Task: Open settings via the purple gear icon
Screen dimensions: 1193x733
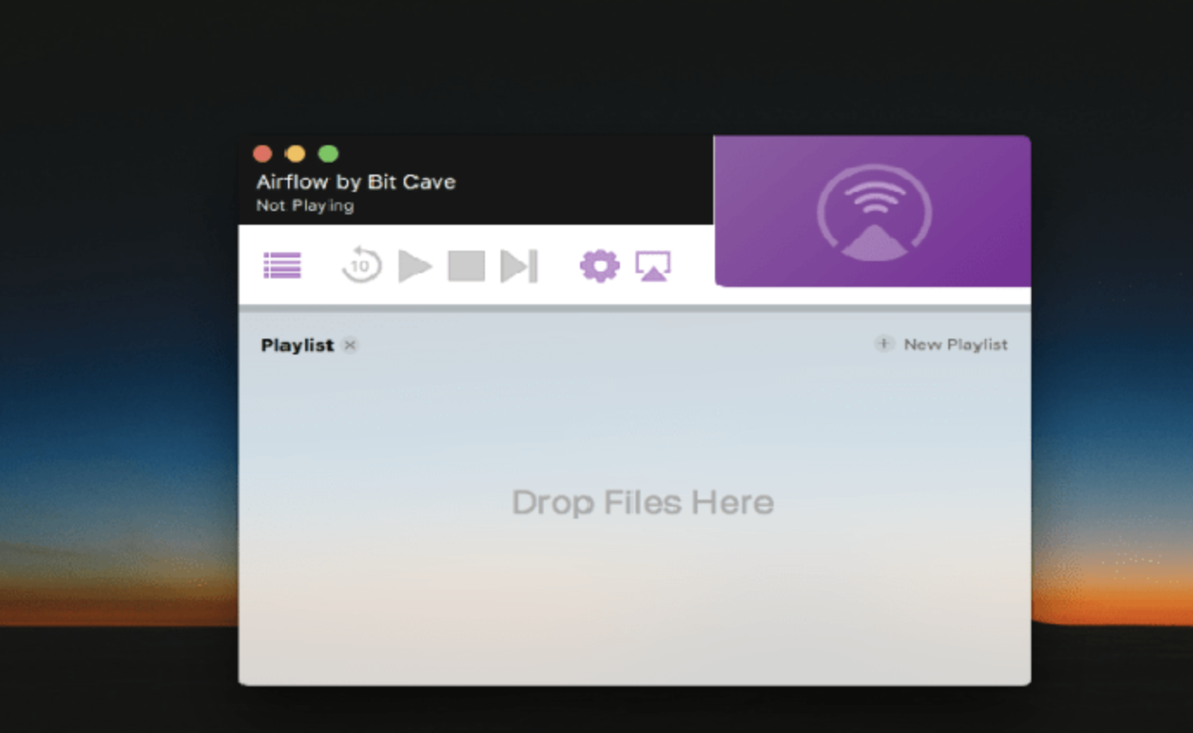Action: (x=599, y=265)
